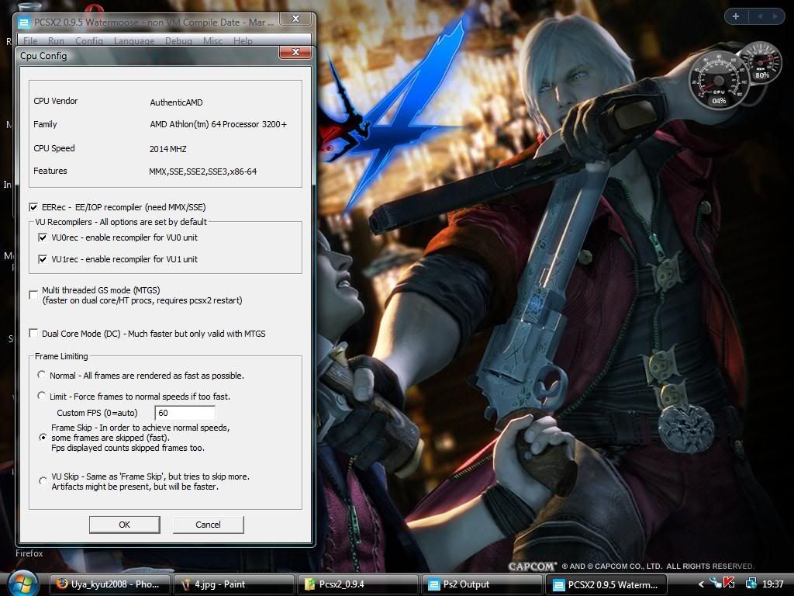Switch to Ps2 Output taskbar window

coord(482,584)
